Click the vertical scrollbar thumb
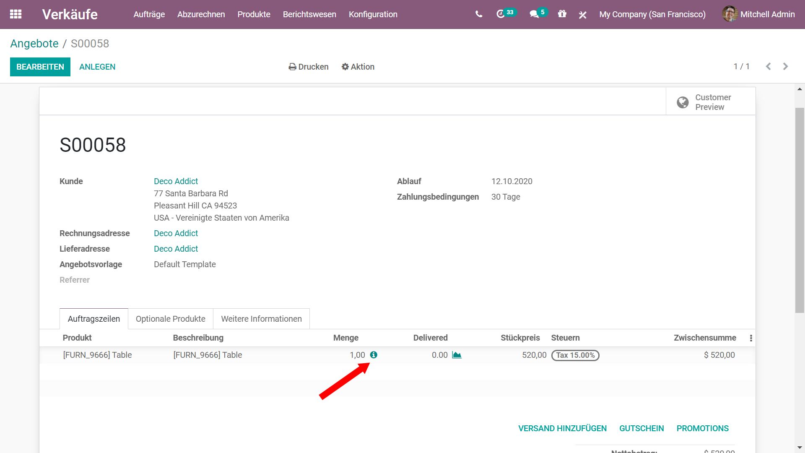This screenshot has width=805, height=453. coord(800,210)
